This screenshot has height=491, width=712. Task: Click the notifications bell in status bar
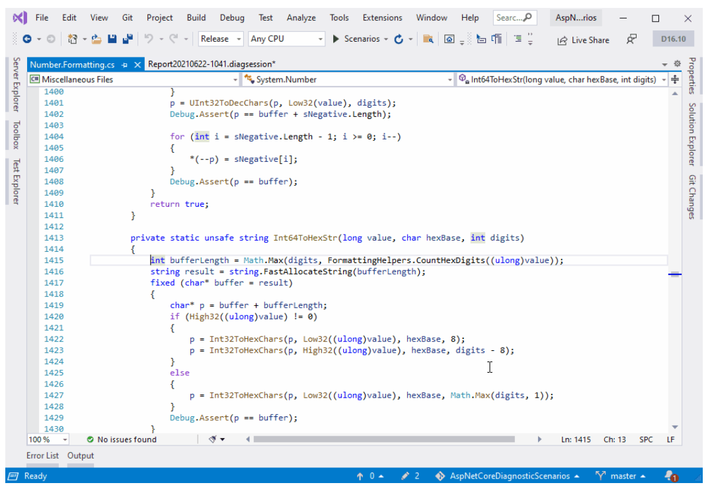coord(670,476)
